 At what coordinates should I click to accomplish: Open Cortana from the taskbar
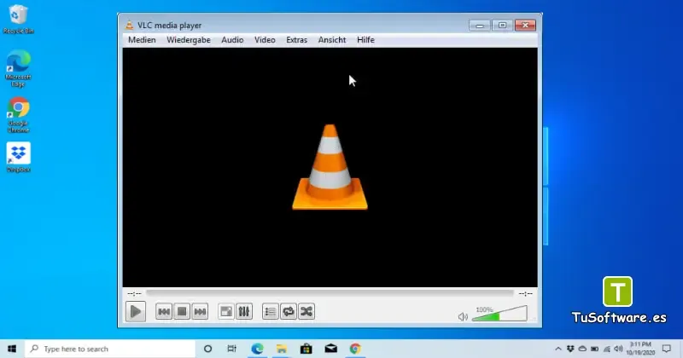click(x=207, y=349)
